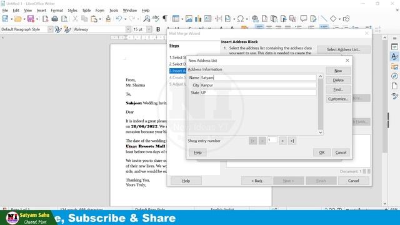This screenshot has width=400, height=225.
Task: Toggle Track Changes recording icon
Action: click(313, 19)
